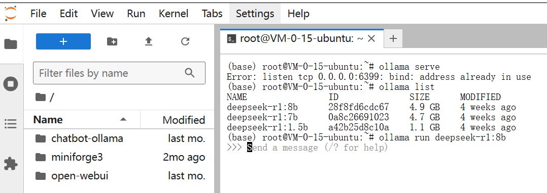Click the Jupyter logo icon
Image resolution: width=547 pixels, height=193 pixels.
[x=11, y=14]
